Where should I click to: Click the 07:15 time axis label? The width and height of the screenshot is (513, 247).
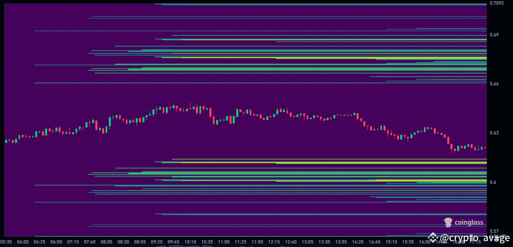[73, 241]
